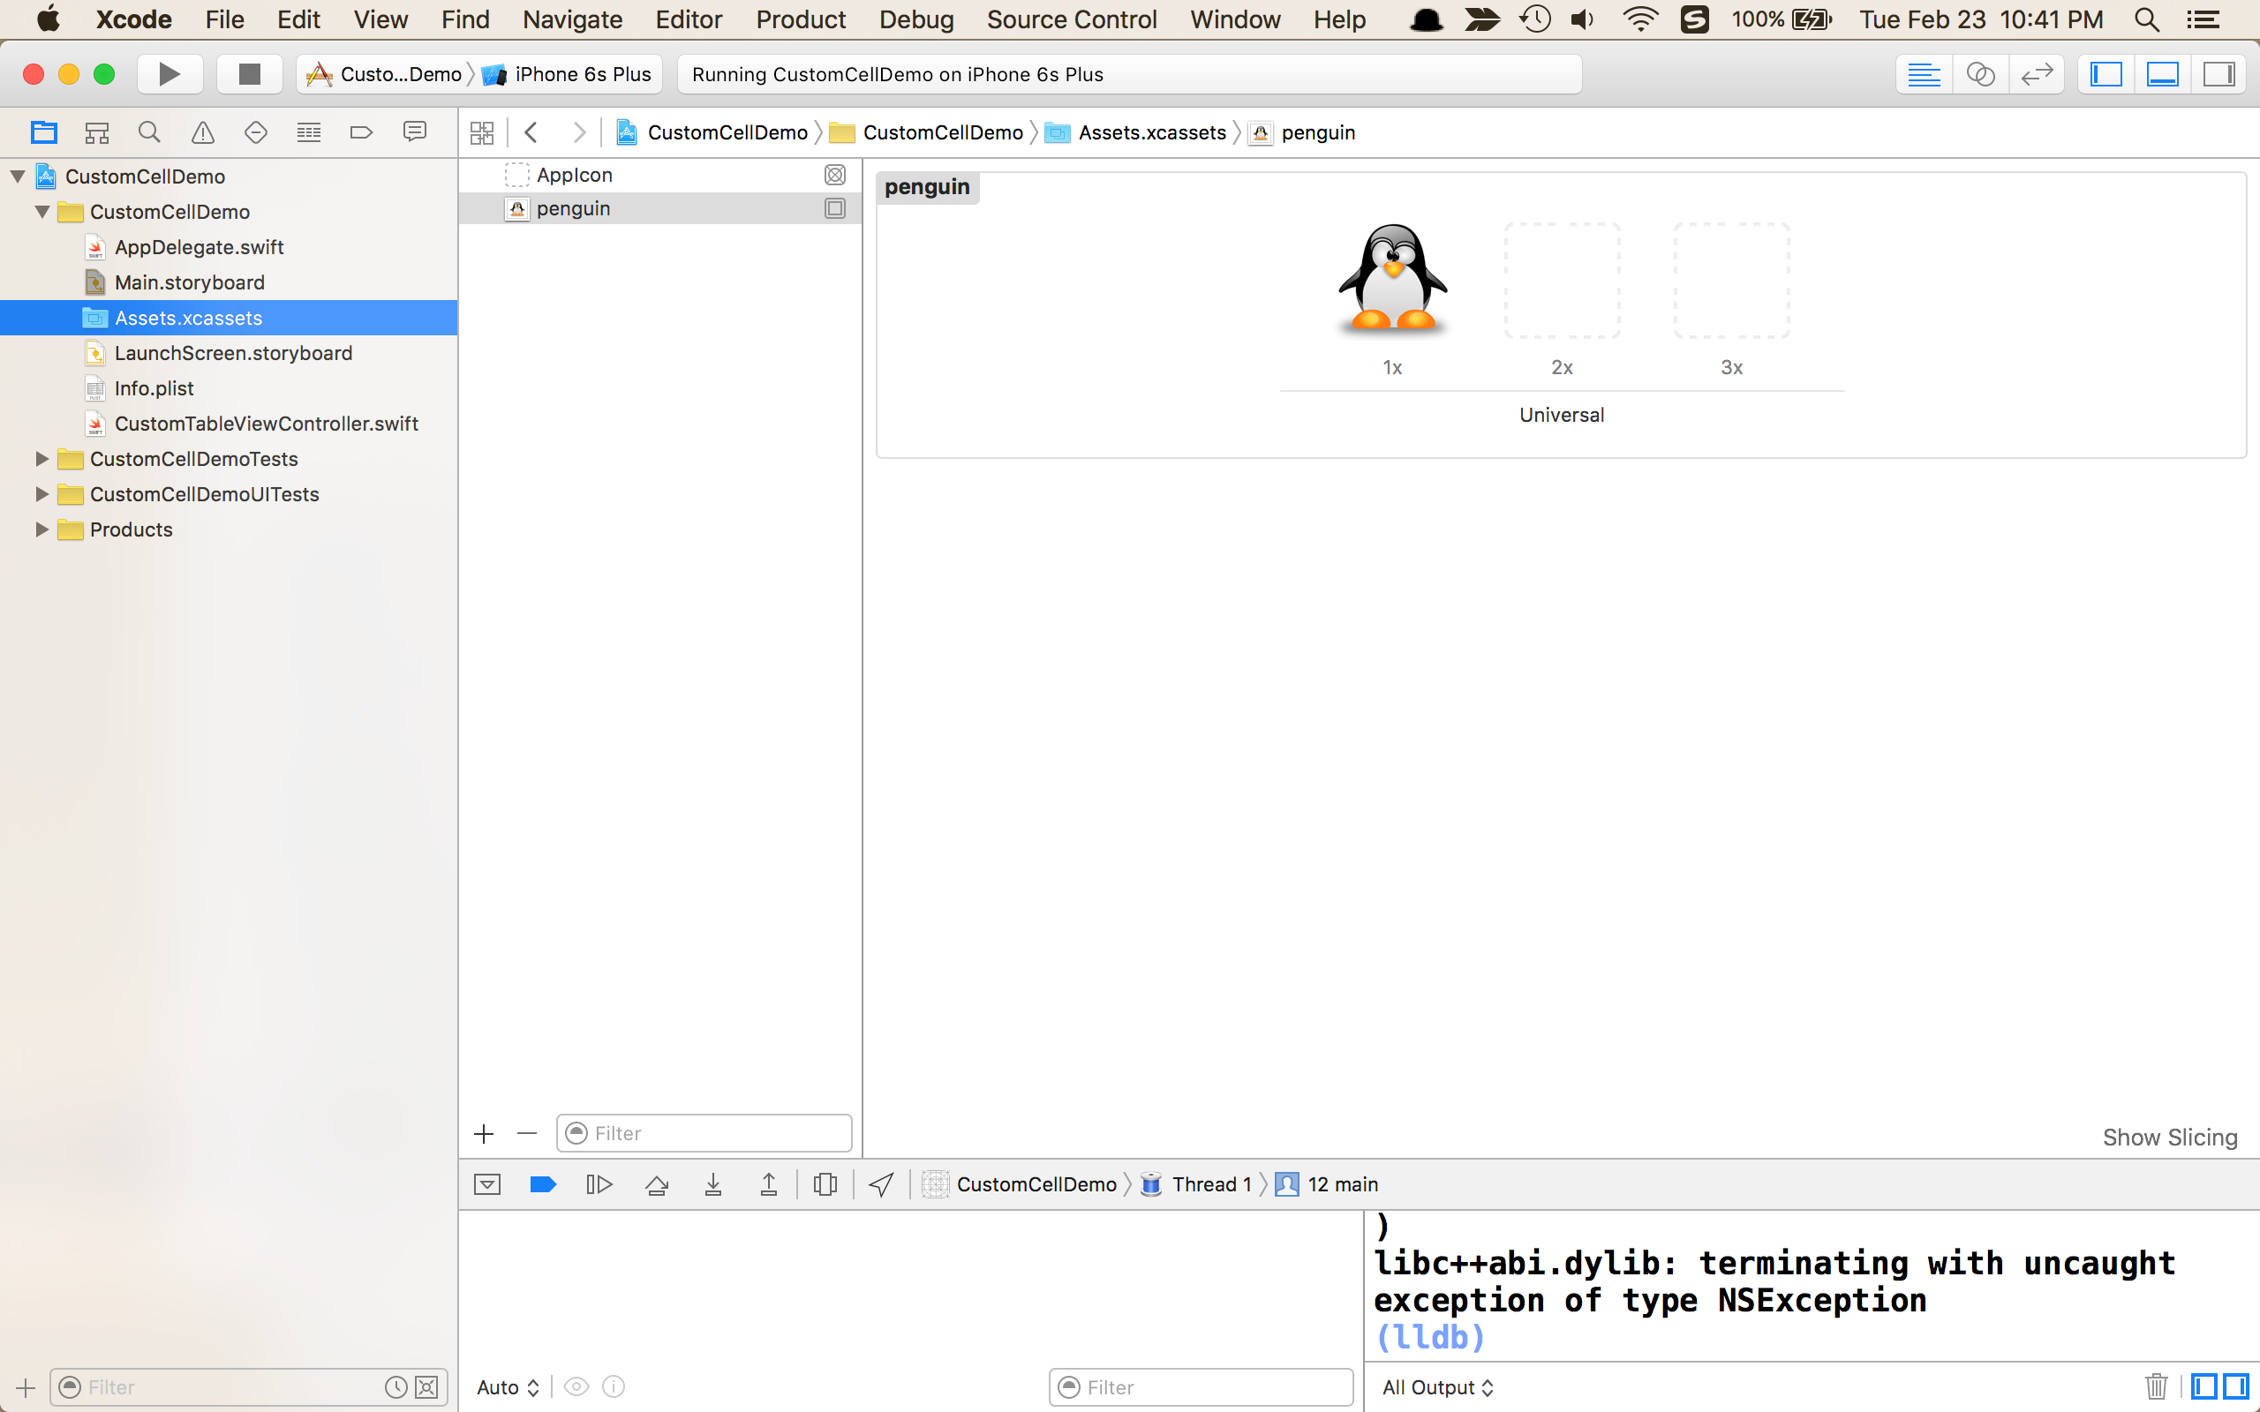The image size is (2260, 1412).
Task: Toggle breakpoints activation in debug bar
Action: (x=543, y=1184)
